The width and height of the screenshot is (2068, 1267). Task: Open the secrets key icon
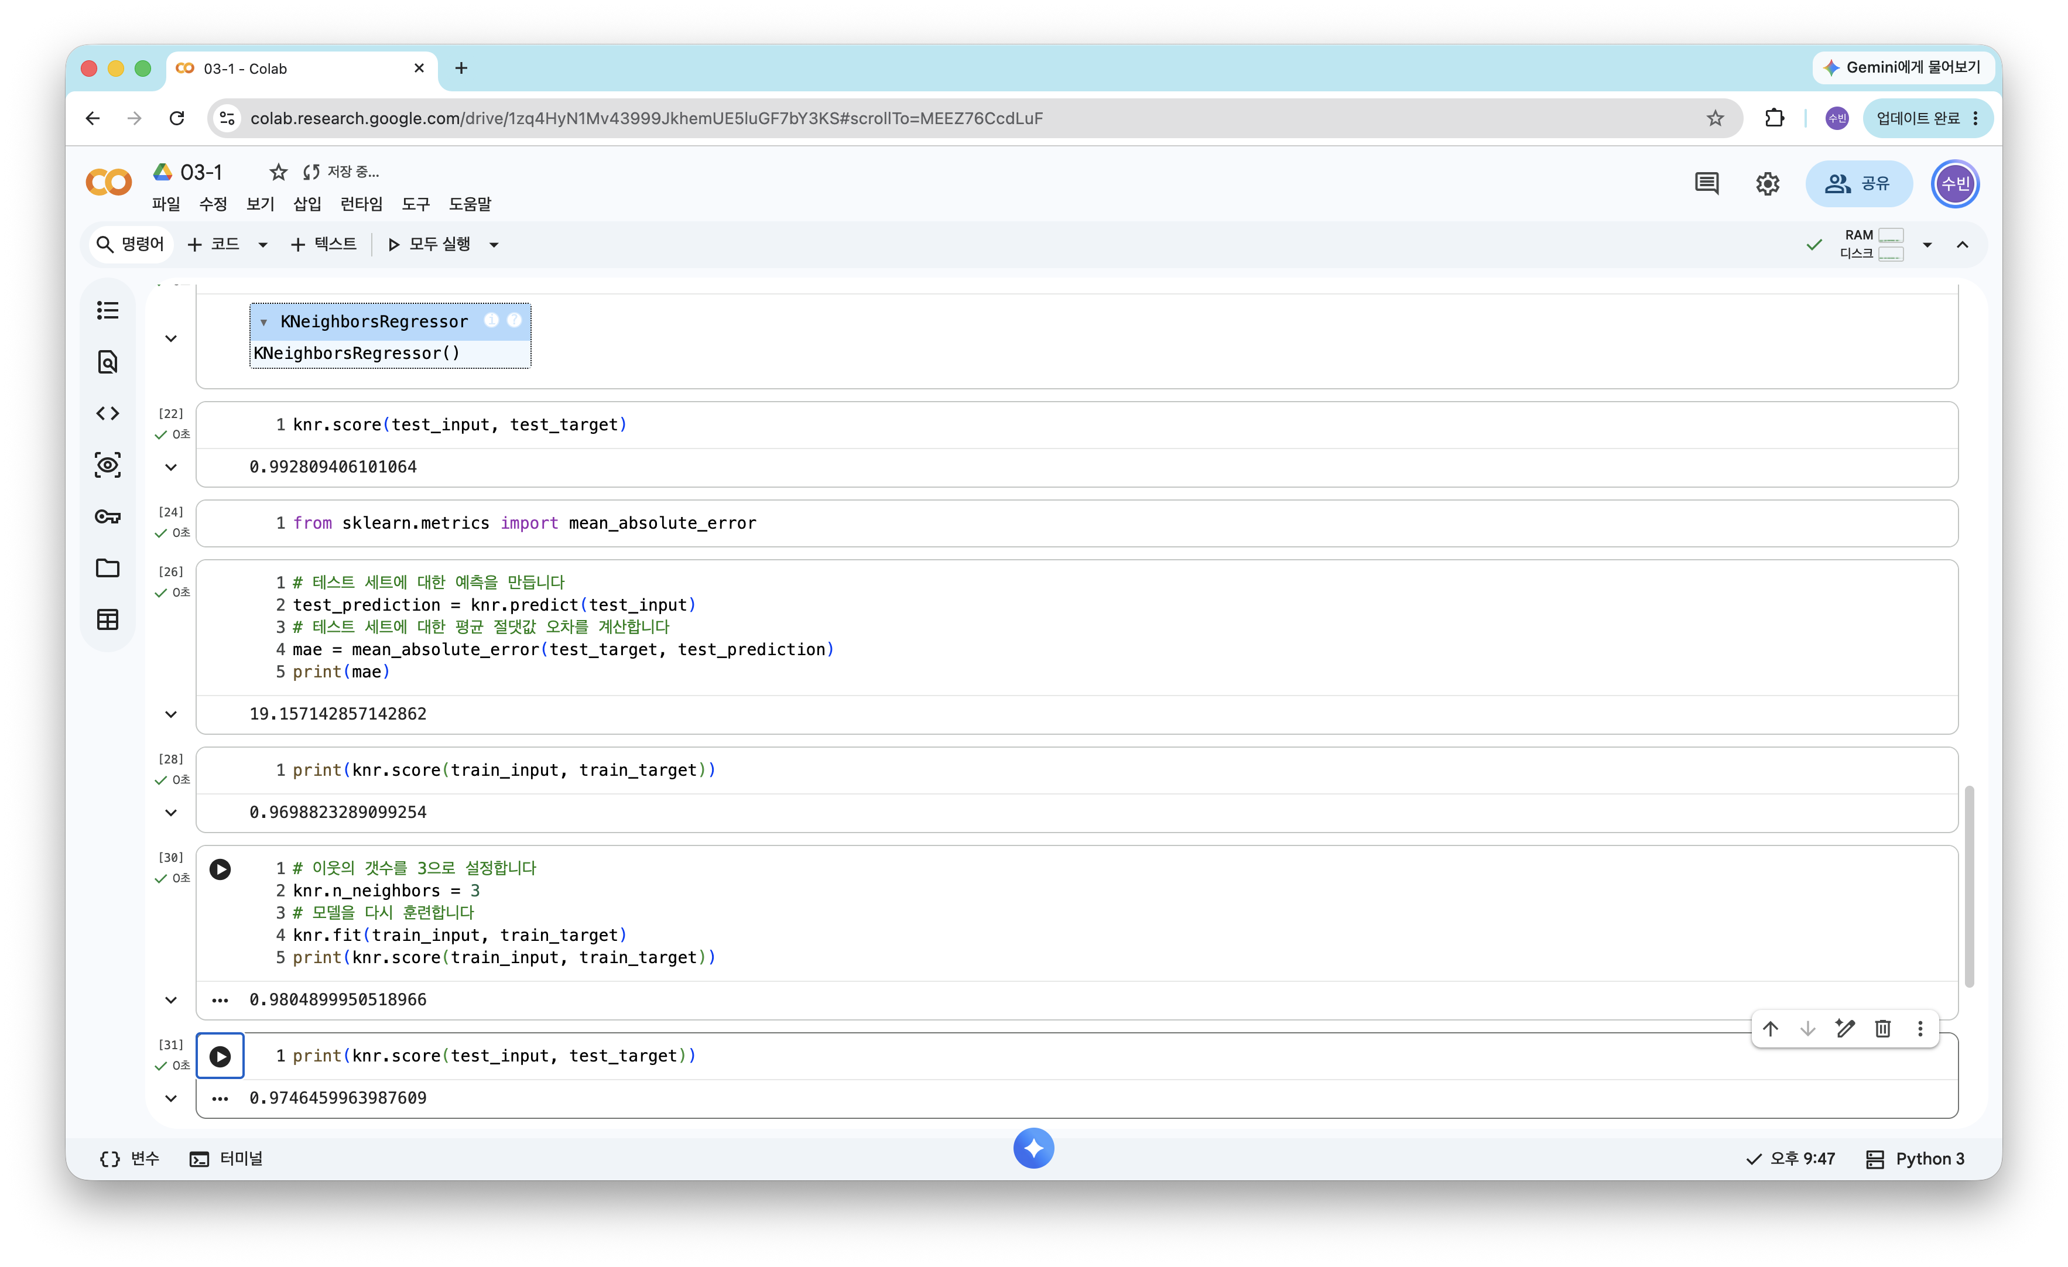point(107,517)
